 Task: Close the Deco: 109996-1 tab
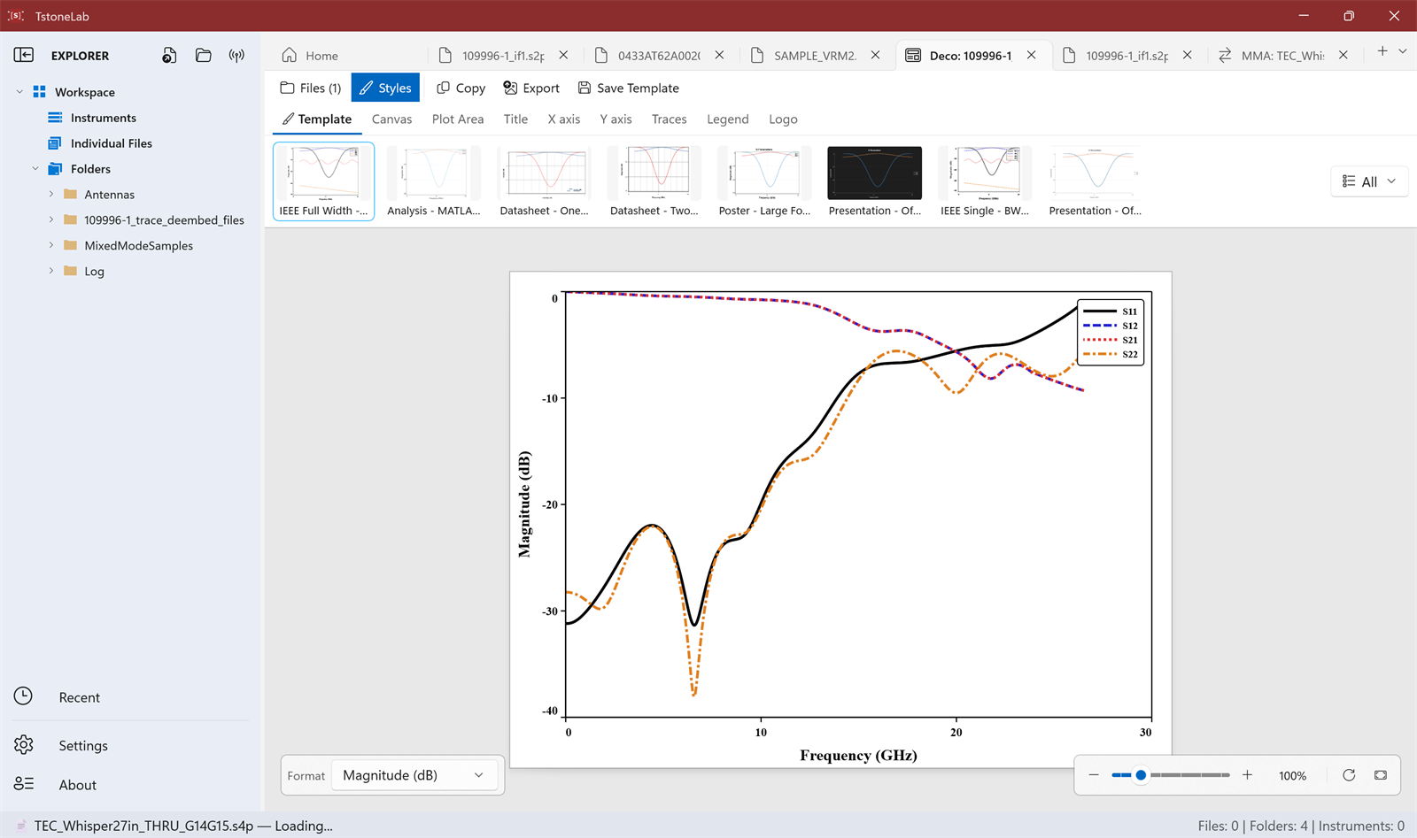click(1032, 55)
